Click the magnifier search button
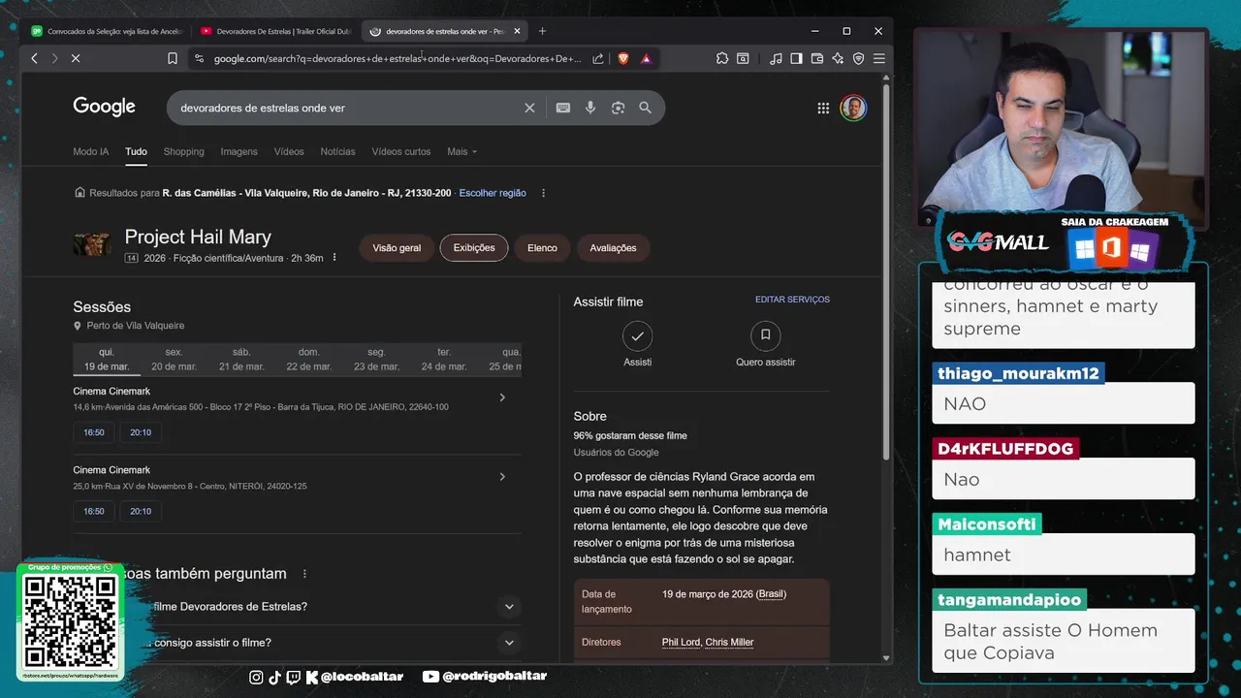The image size is (1241, 698). click(x=645, y=108)
